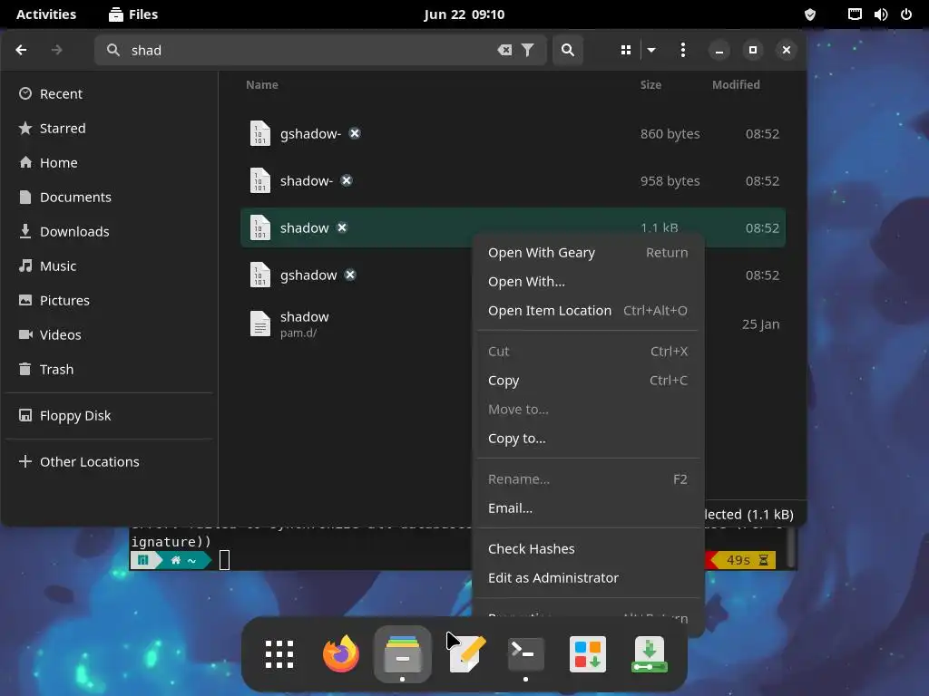
Task: Click the search field containing 'shad'
Action: pos(320,51)
